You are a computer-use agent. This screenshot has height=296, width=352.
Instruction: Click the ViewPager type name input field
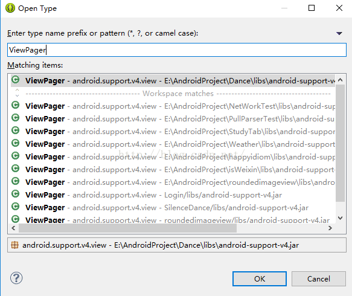(177, 50)
